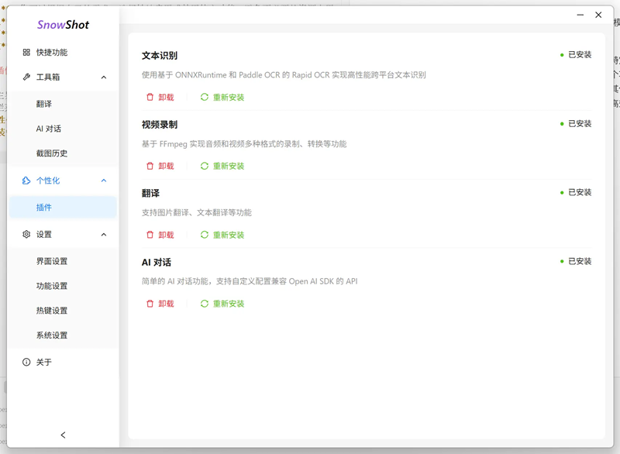Click reload icon under 视频录制
The width and height of the screenshot is (620, 454).
pyautogui.click(x=205, y=166)
